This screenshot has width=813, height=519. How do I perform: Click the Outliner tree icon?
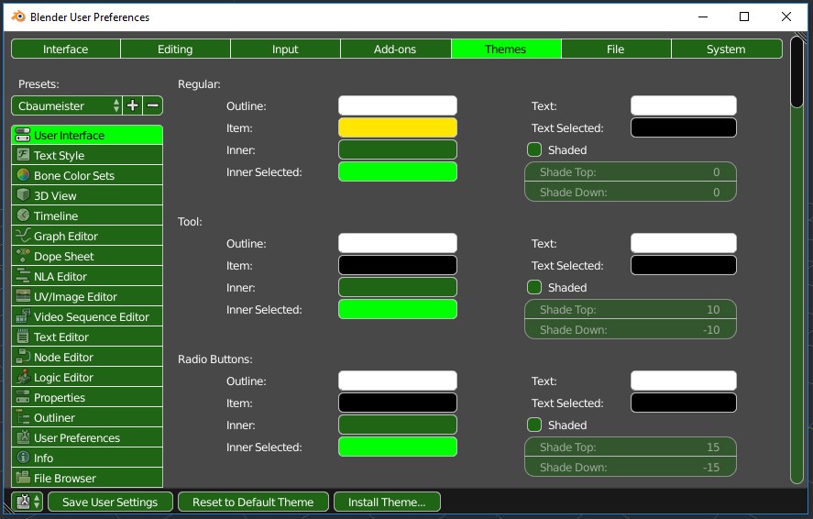tap(23, 417)
